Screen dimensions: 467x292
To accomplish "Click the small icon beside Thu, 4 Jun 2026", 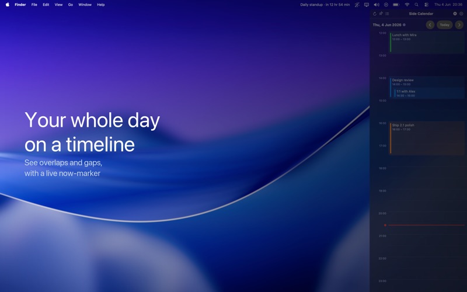I will [x=404, y=25].
